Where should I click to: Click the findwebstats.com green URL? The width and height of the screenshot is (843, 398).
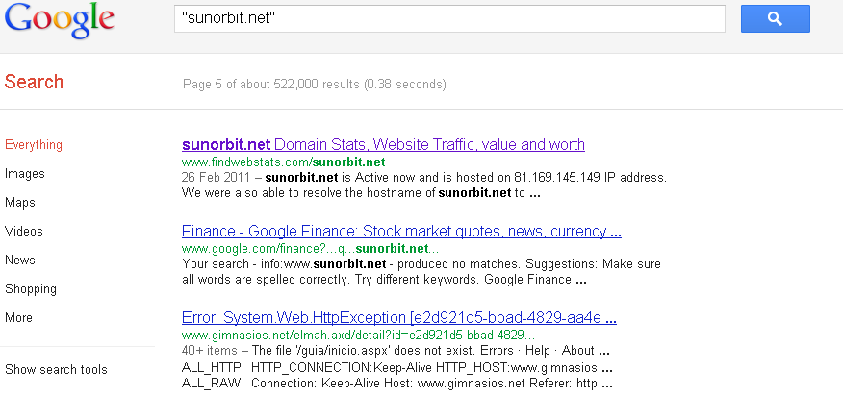(283, 162)
